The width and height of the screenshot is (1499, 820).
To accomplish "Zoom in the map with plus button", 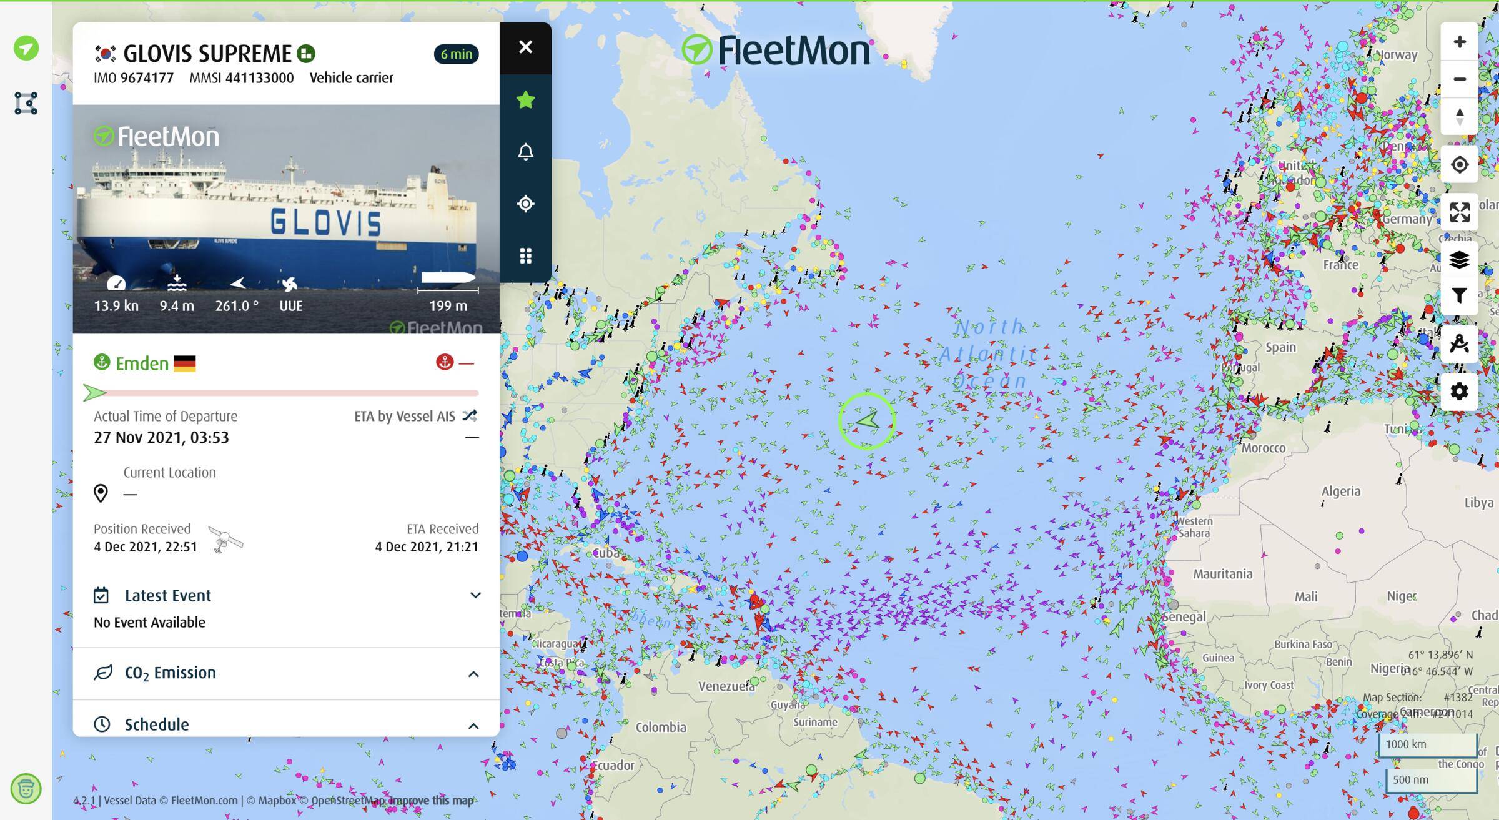I will point(1459,42).
